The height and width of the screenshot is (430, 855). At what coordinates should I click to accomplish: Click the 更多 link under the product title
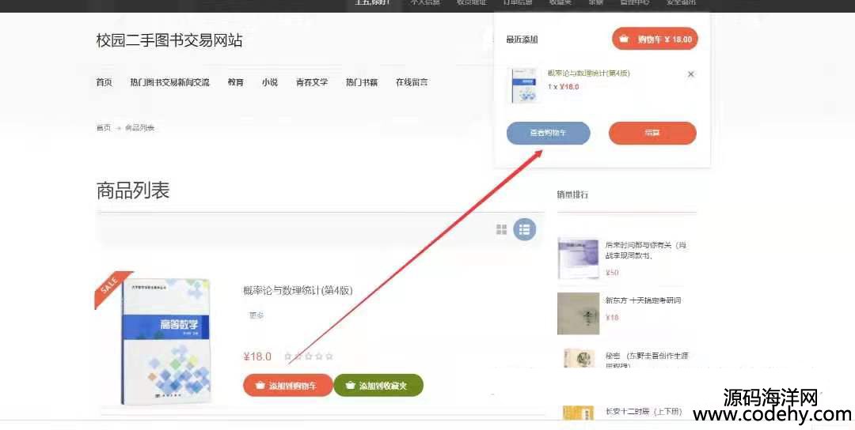(x=256, y=315)
